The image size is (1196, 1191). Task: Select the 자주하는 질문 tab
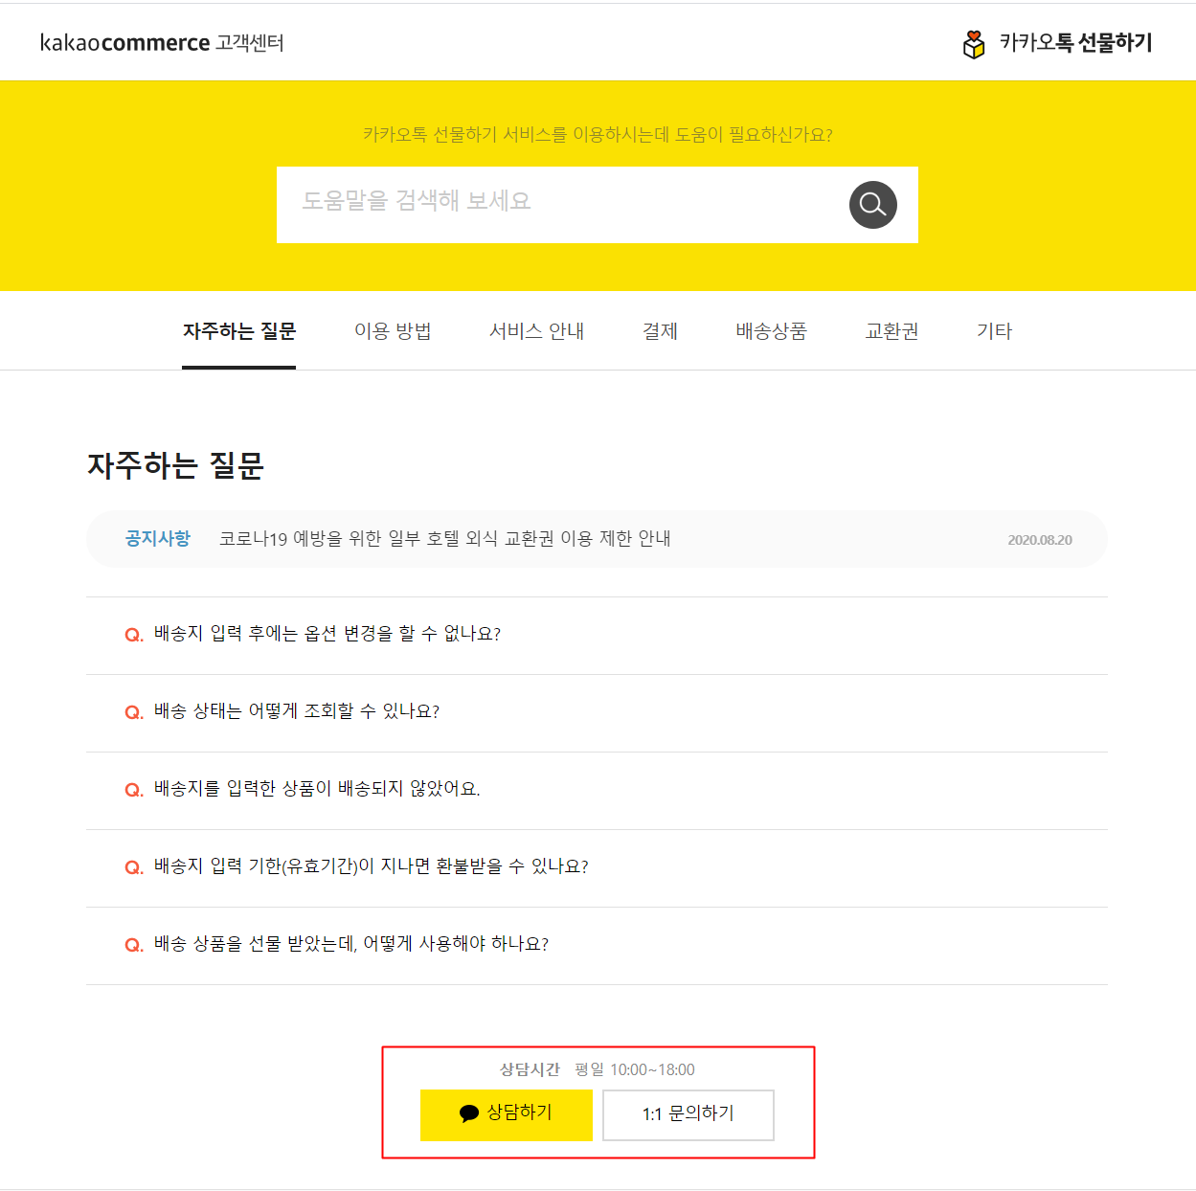239,331
